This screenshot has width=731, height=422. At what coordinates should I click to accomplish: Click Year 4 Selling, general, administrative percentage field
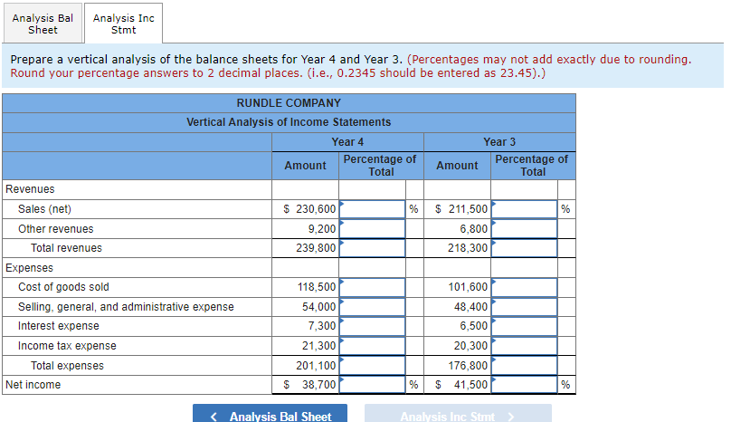372,307
